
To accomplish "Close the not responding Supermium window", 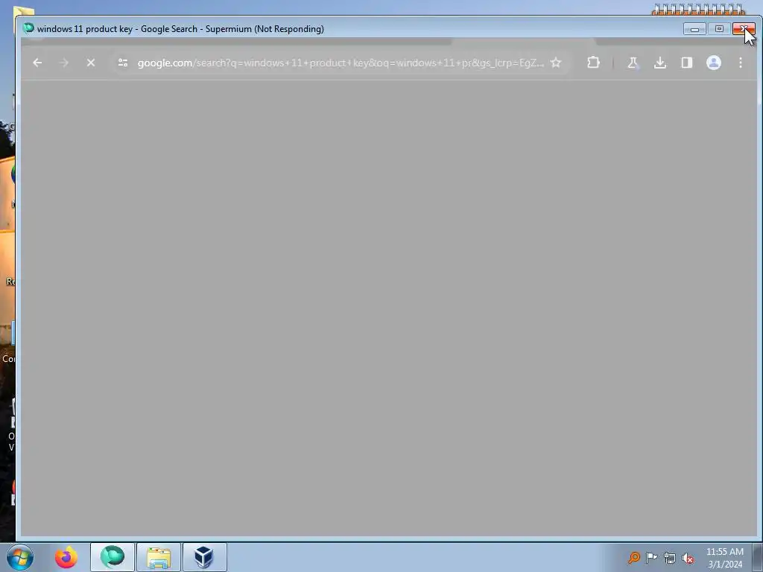I will (x=744, y=29).
